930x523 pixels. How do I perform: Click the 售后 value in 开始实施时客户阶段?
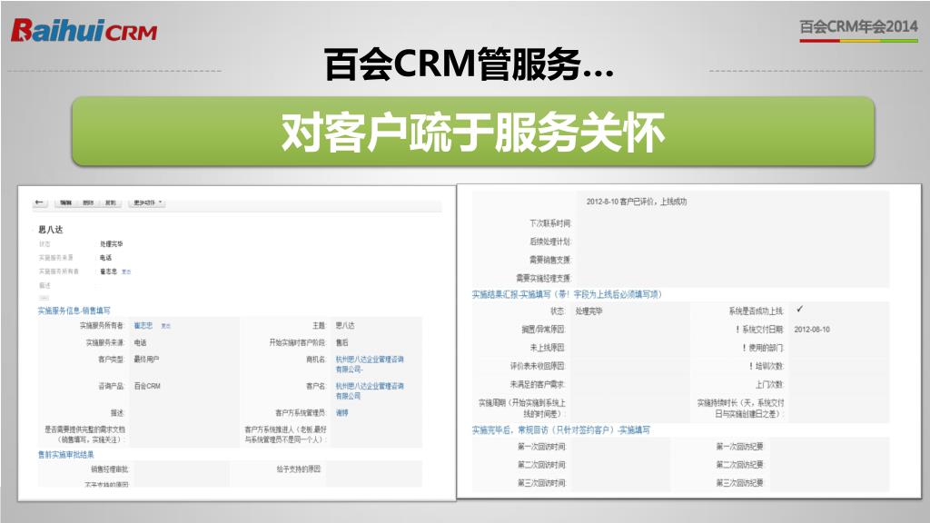coord(341,342)
